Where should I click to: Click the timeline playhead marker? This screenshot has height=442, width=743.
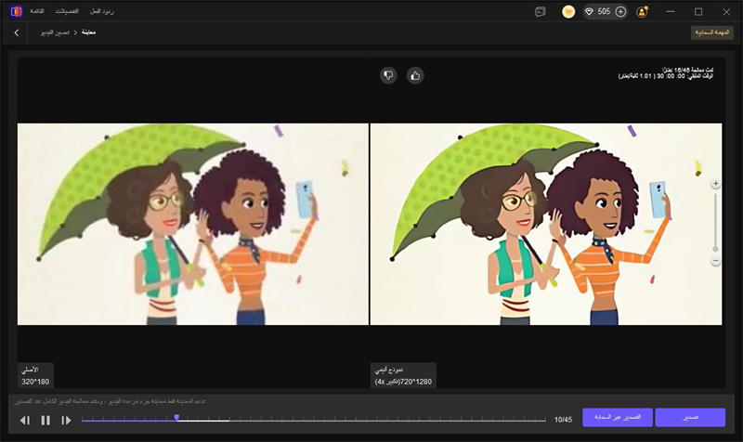coord(176,418)
